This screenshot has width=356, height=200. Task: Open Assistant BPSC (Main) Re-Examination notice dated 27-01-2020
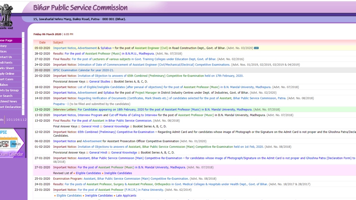tap(217, 158)
